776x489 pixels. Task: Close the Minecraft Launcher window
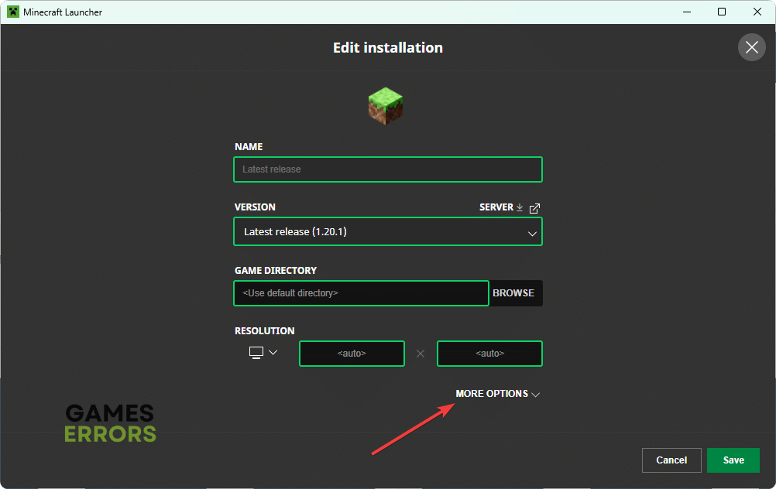pos(757,12)
